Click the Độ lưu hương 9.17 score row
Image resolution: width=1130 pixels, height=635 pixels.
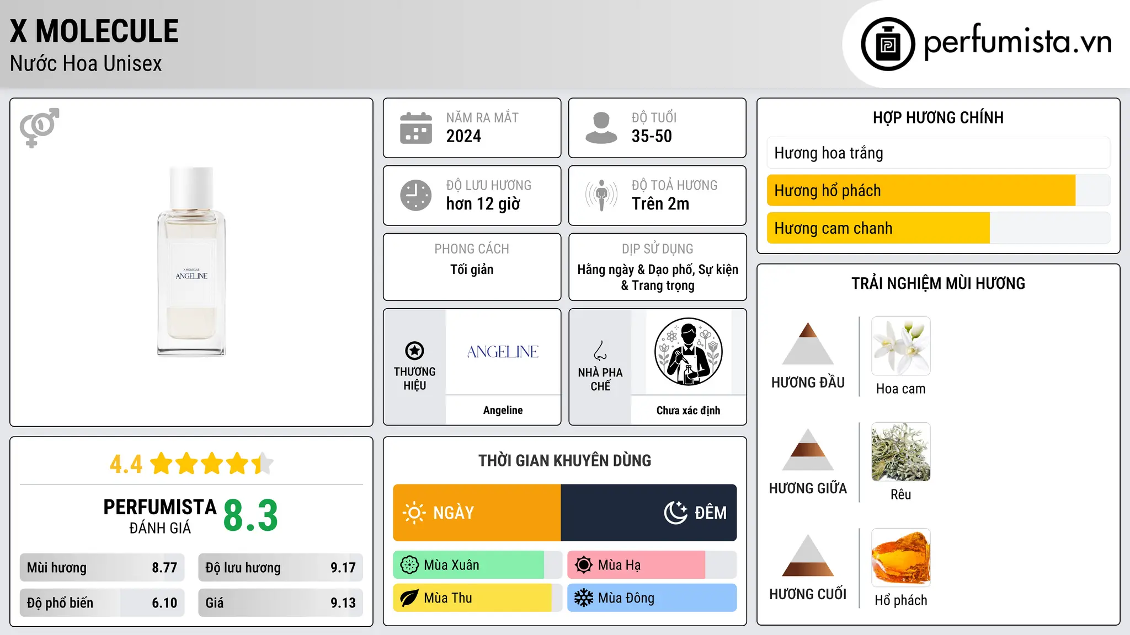tap(280, 568)
